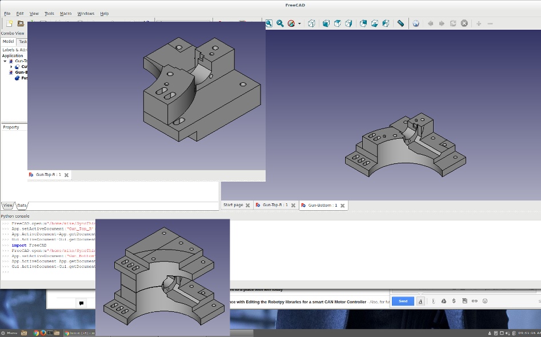The height and width of the screenshot is (337, 541).
Task: Select the Gun-Bottom document icon in tree
Action: tap(11, 72)
